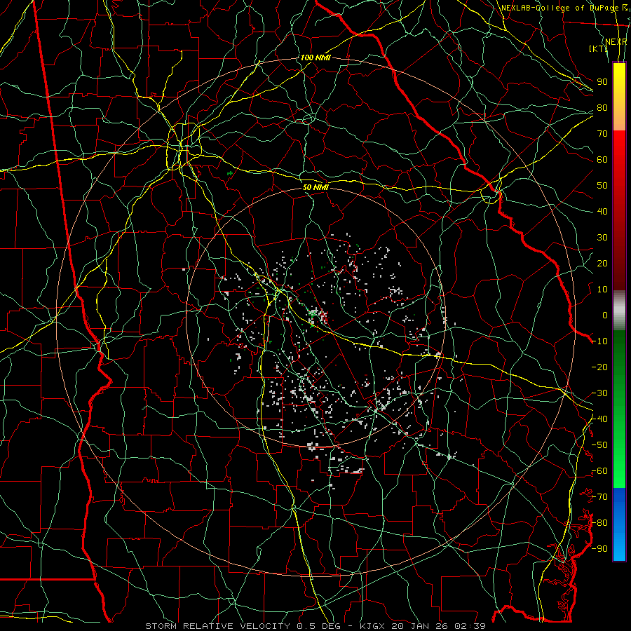Click the positive 60 scale value
This screenshot has width=631, height=631.
(602, 160)
